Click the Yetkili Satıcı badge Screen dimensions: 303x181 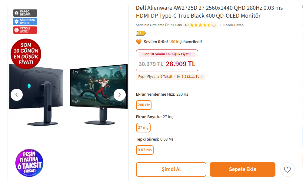click(x=25, y=30)
